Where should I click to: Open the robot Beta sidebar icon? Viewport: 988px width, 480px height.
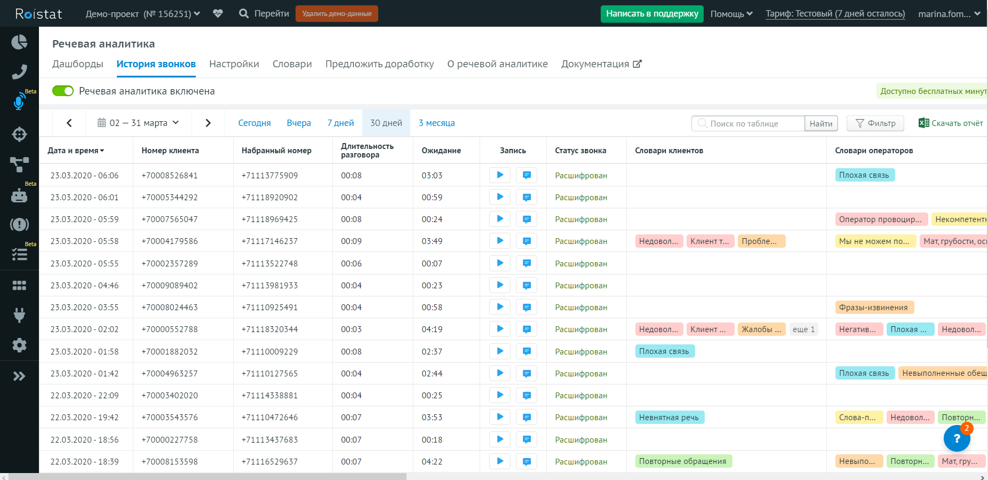19,195
